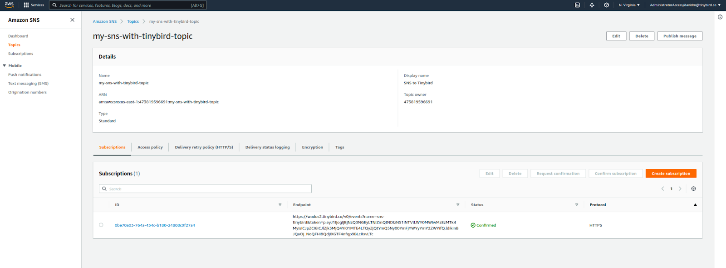Select the subscription row radio button
726x268 pixels.
101,225
